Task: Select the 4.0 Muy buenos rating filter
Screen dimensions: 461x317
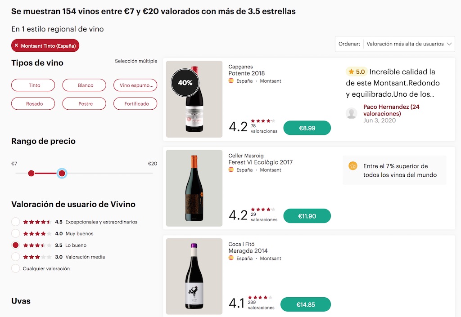Action: coord(16,234)
